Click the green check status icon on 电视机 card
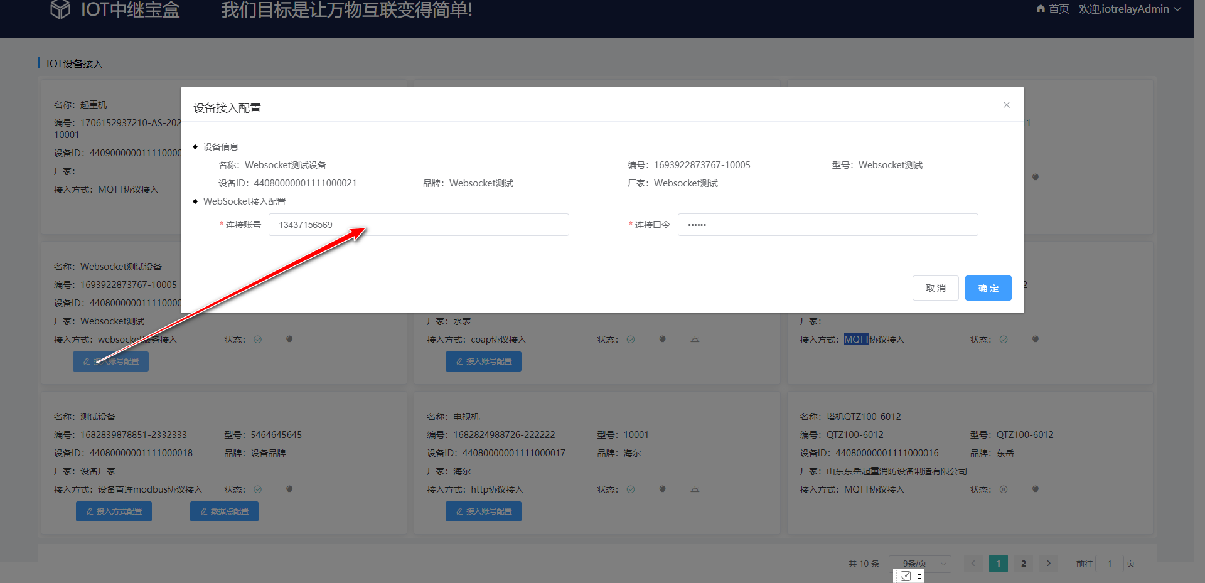The height and width of the screenshot is (583, 1205). pyautogui.click(x=631, y=489)
